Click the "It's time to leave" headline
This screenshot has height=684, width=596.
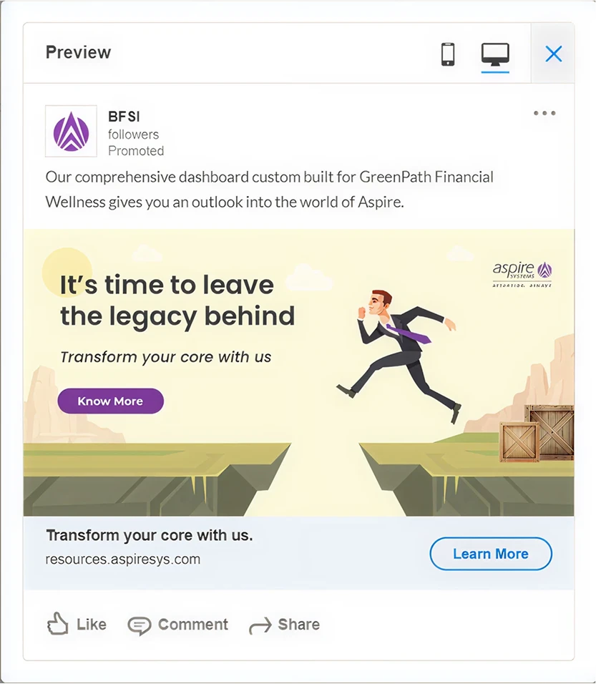[x=177, y=300]
